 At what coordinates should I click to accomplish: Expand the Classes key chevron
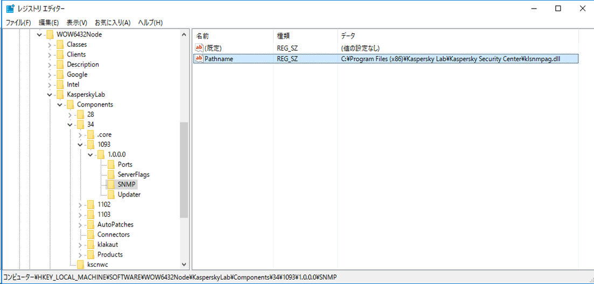click(50, 45)
